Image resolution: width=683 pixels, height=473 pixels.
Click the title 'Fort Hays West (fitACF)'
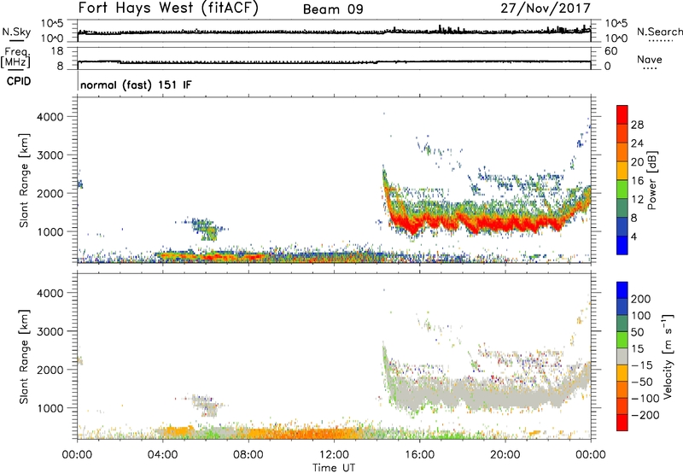click(168, 8)
